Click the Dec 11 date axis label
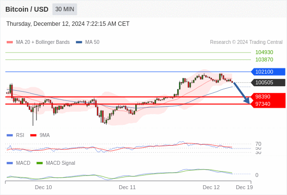Image resolution: width=287 pixels, height=195 pixels. pos(127,187)
